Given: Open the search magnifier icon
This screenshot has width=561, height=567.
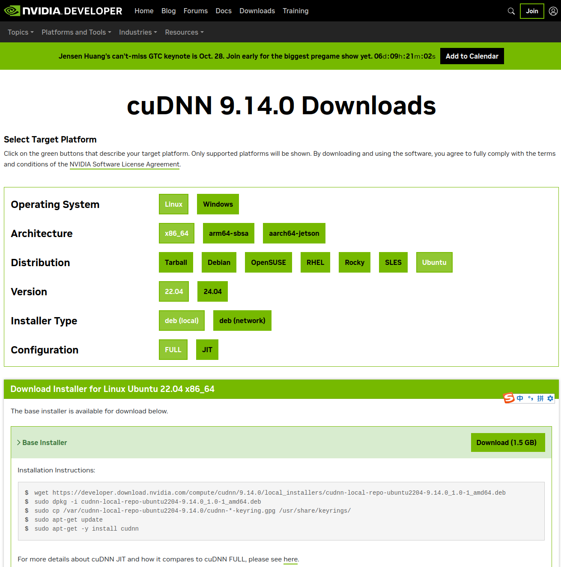Looking at the screenshot, I should click(511, 11).
